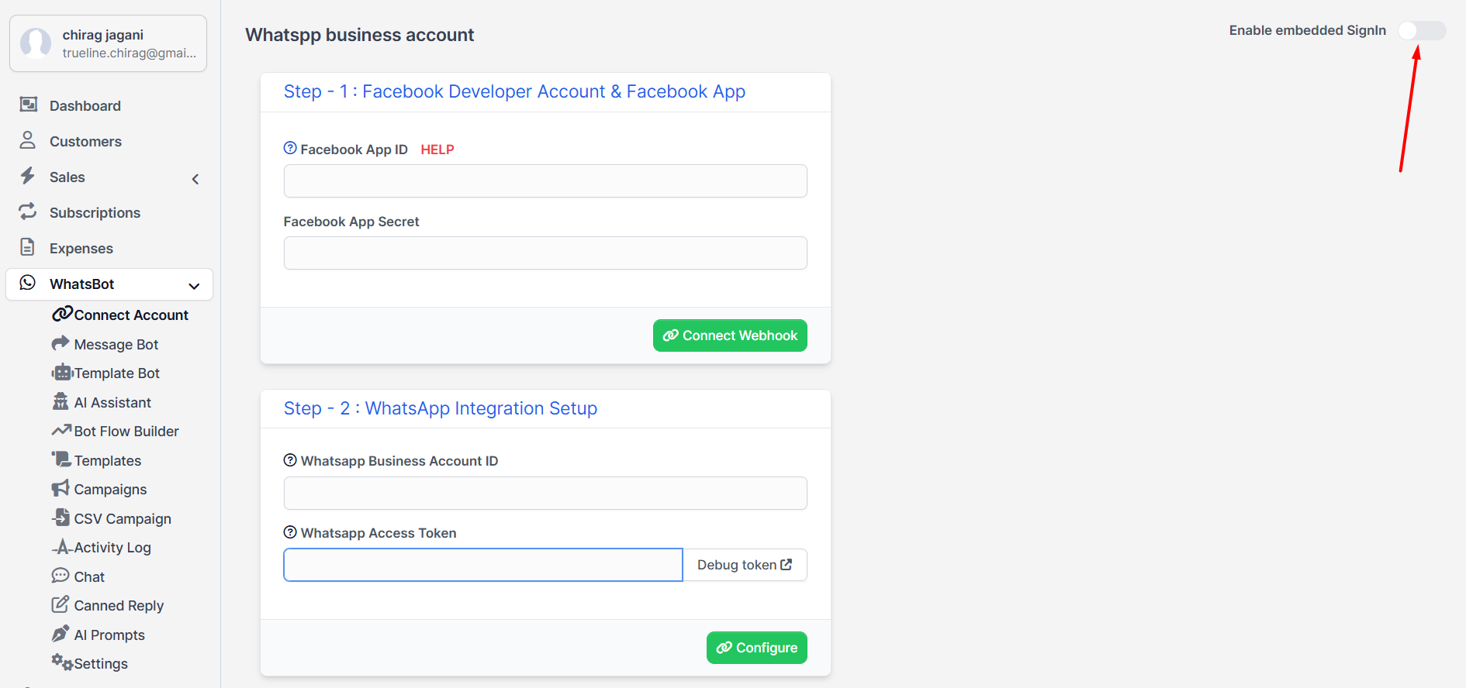Viewport: 1466px width, 688px height.
Task: Open the Templates menu item
Action: point(107,461)
